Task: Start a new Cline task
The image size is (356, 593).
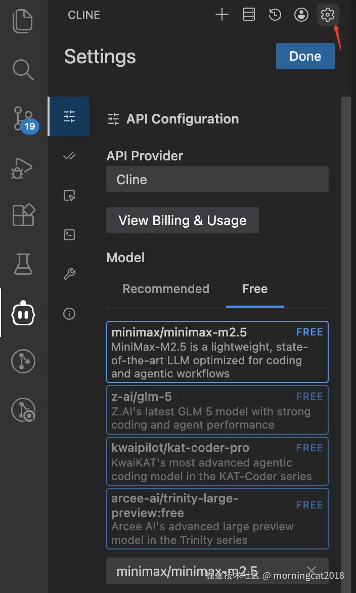Action: [222, 15]
